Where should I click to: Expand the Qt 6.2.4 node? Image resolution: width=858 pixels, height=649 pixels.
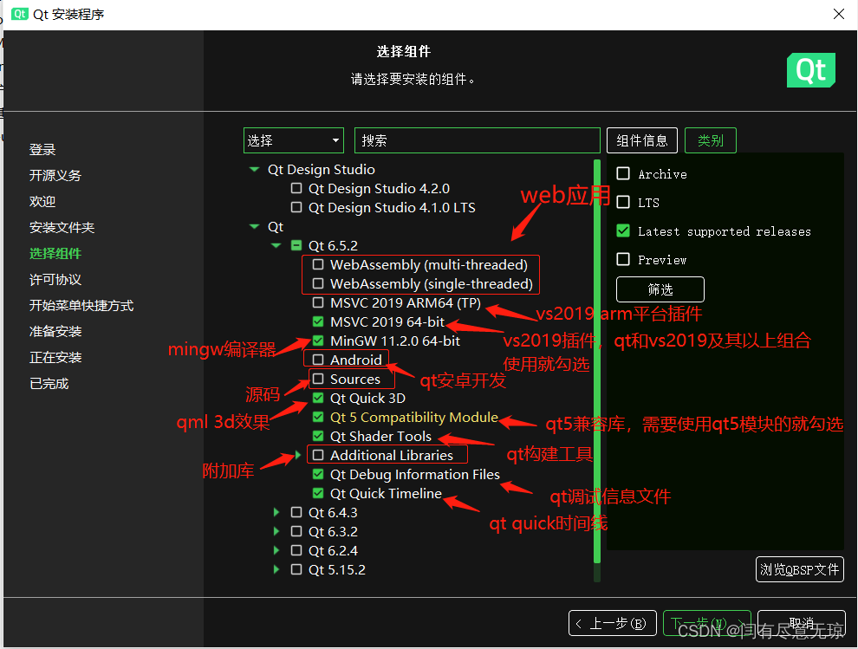(276, 550)
